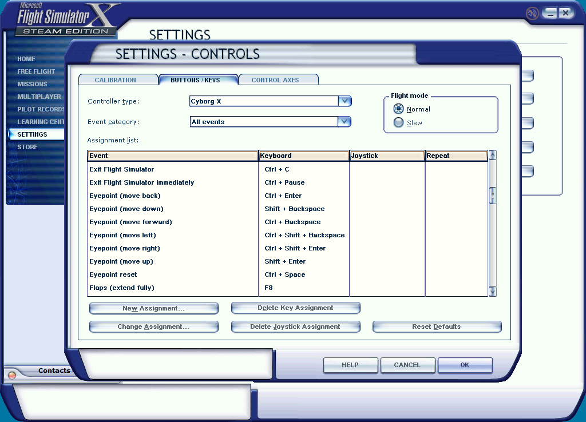This screenshot has height=422, width=586.
Task: Click the assignment list scroll up arrow
Action: [x=493, y=155]
